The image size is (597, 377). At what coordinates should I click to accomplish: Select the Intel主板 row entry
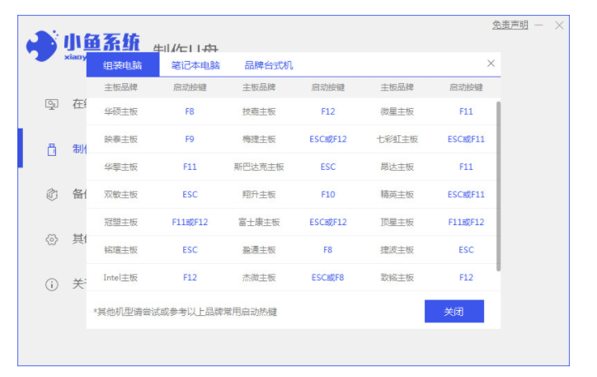click(120, 278)
